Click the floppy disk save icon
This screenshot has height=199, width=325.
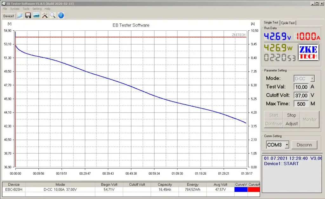point(28,16)
